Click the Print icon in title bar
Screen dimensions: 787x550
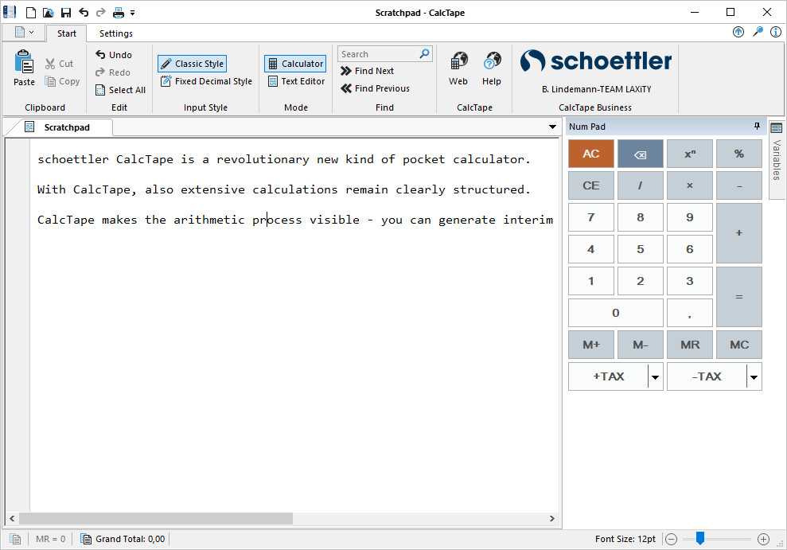pos(119,13)
